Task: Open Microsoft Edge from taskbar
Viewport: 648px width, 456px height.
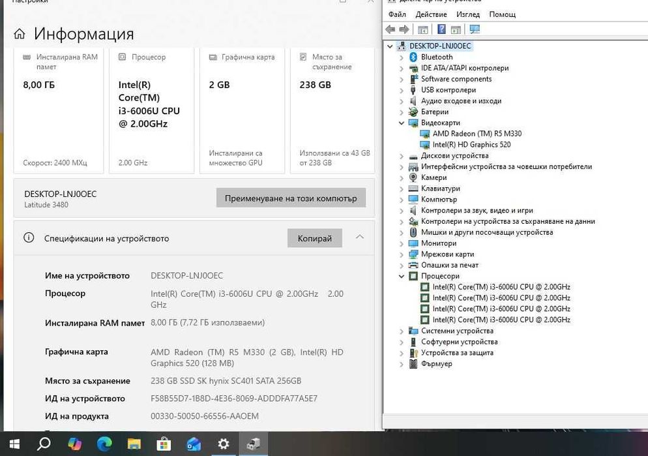Action: point(104,444)
